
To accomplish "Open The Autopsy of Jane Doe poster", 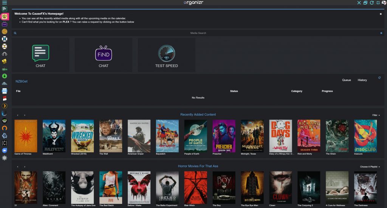I will coord(82,188).
